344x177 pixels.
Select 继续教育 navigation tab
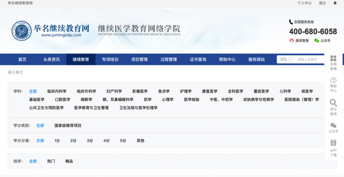point(81,59)
